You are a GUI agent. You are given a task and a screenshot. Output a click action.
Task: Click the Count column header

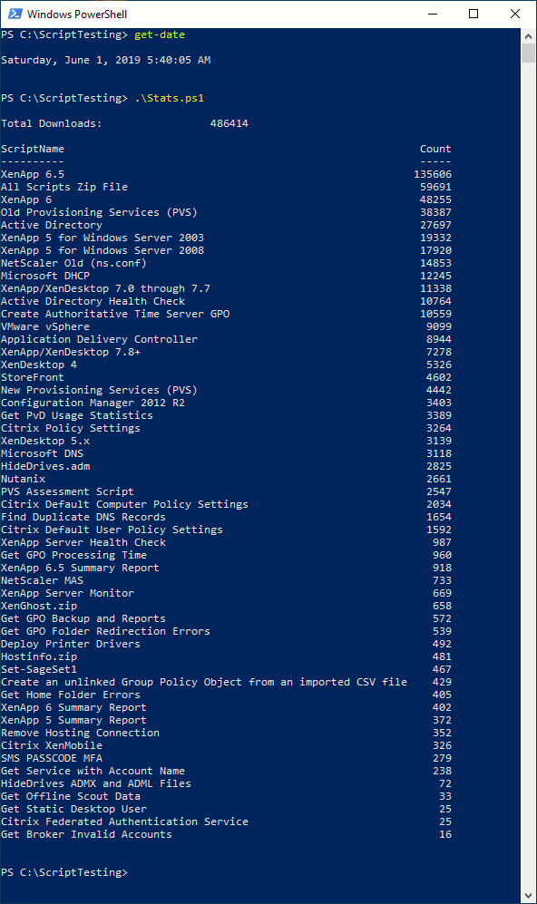click(x=435, y=149)
